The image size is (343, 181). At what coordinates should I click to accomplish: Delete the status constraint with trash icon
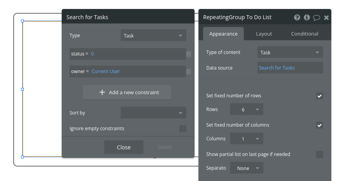189,54
